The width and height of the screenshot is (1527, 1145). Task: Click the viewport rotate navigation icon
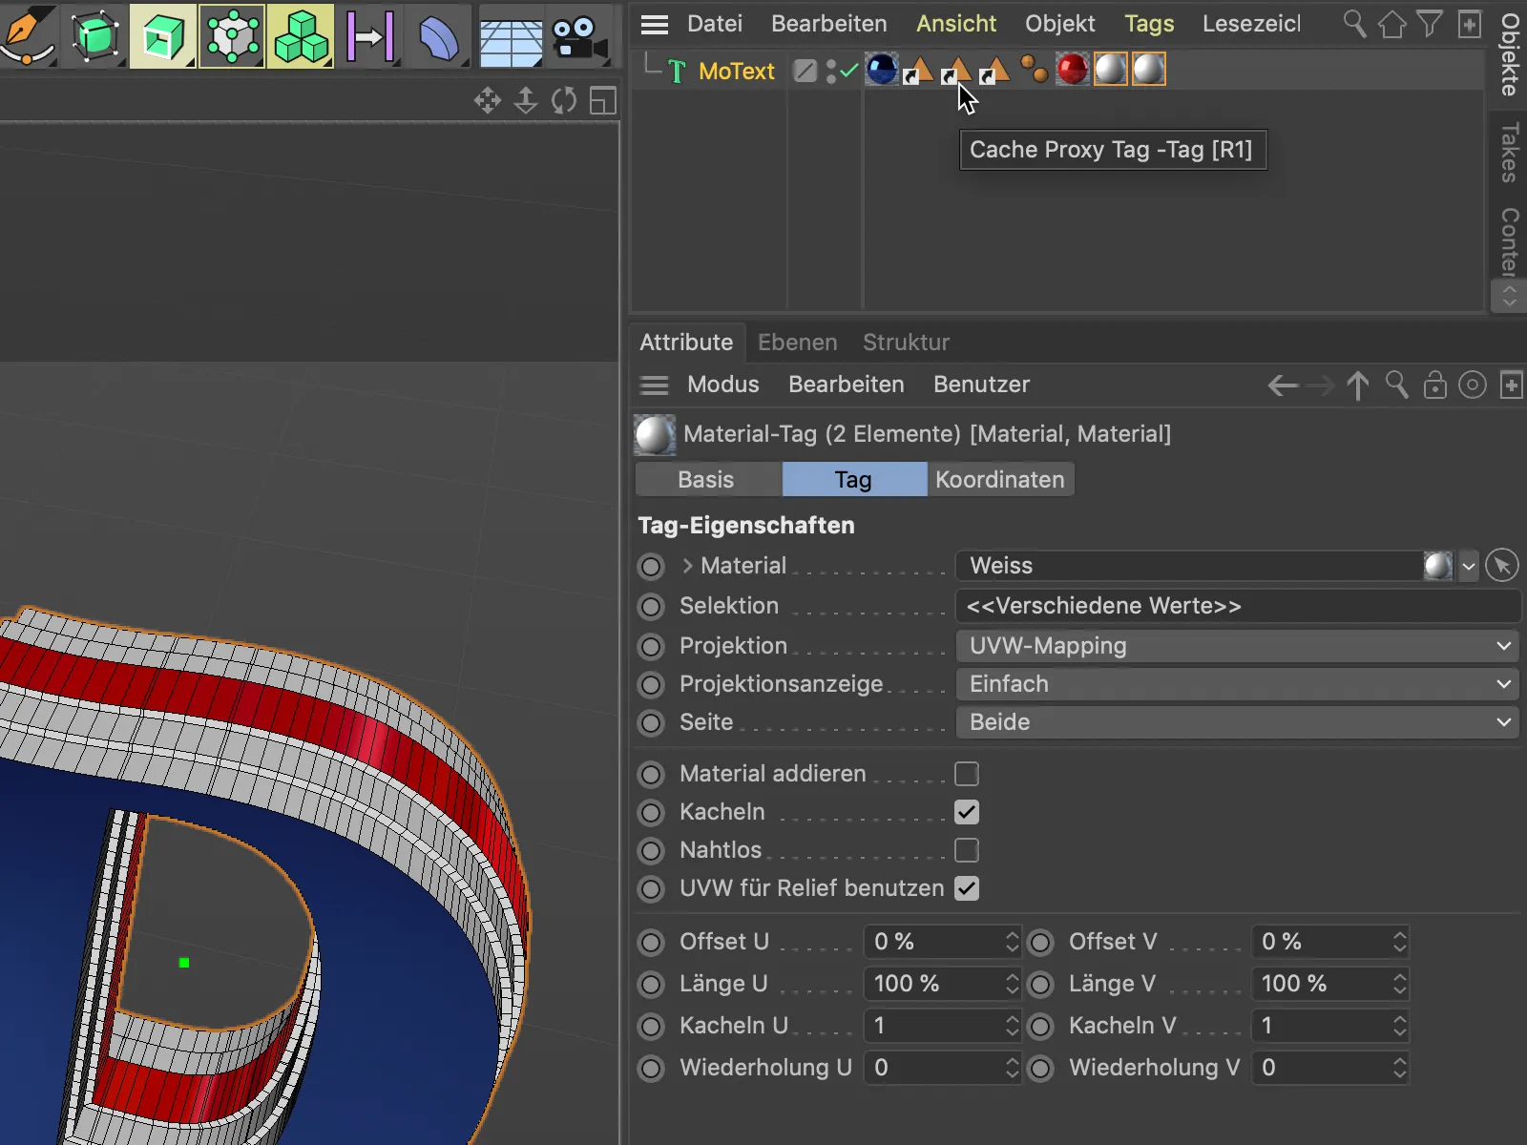tap(564, 100)
